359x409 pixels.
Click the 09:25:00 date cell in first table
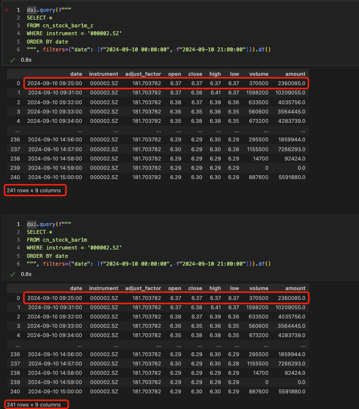(55, 84)
